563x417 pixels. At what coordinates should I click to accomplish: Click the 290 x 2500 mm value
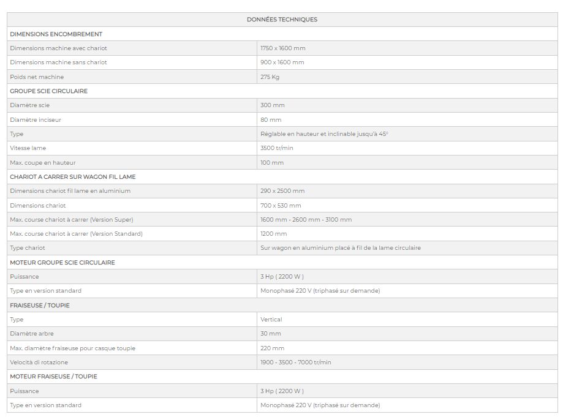tap(282, 191)
